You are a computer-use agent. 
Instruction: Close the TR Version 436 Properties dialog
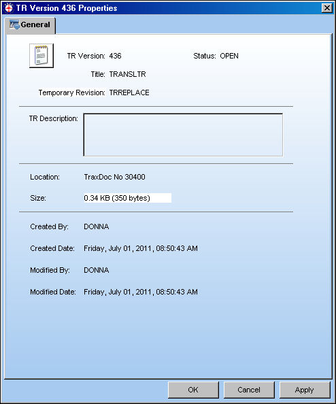point(327,8)
